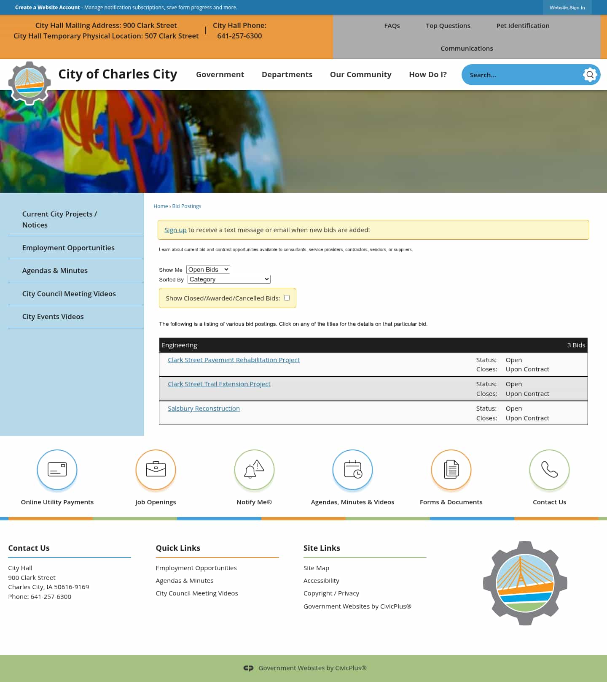Click Agendas & Minutes in Quick Links

click(x=185, y=581)
